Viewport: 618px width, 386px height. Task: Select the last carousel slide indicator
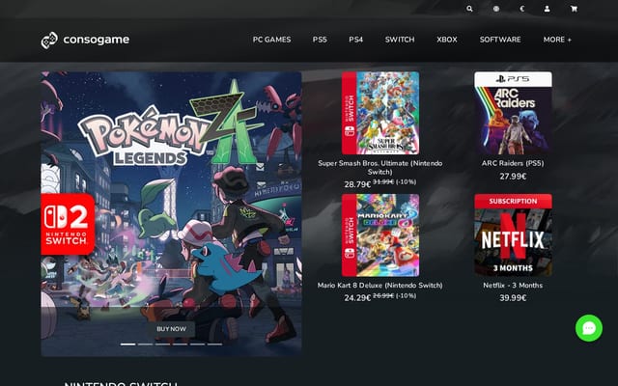click(214, 345)
